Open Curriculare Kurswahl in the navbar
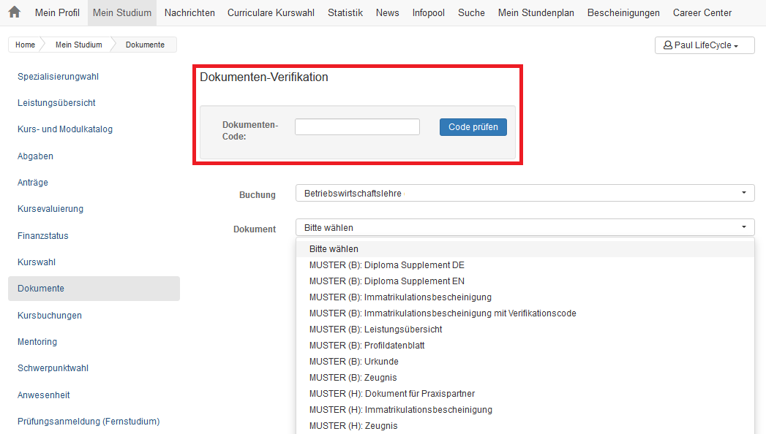This screenshot has height=434, width=766. point(271,12)
